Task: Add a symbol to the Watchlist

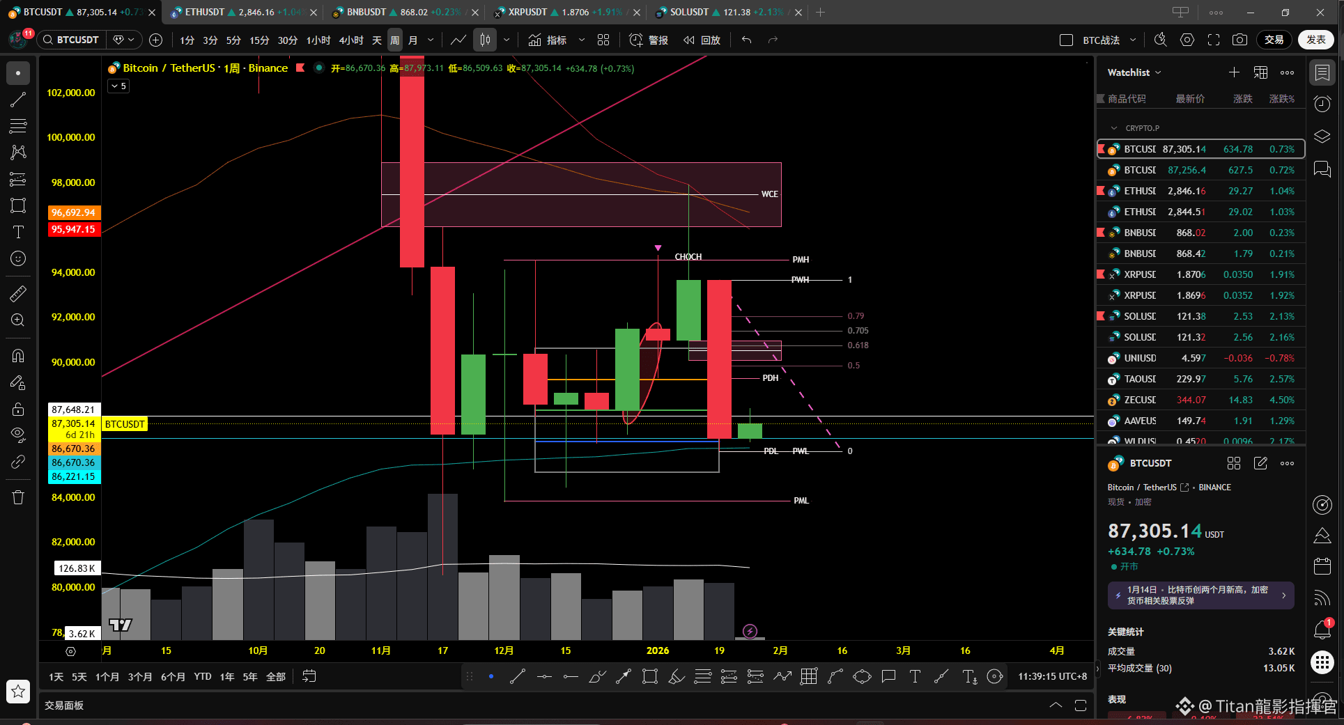Action: pos(1234,72)
